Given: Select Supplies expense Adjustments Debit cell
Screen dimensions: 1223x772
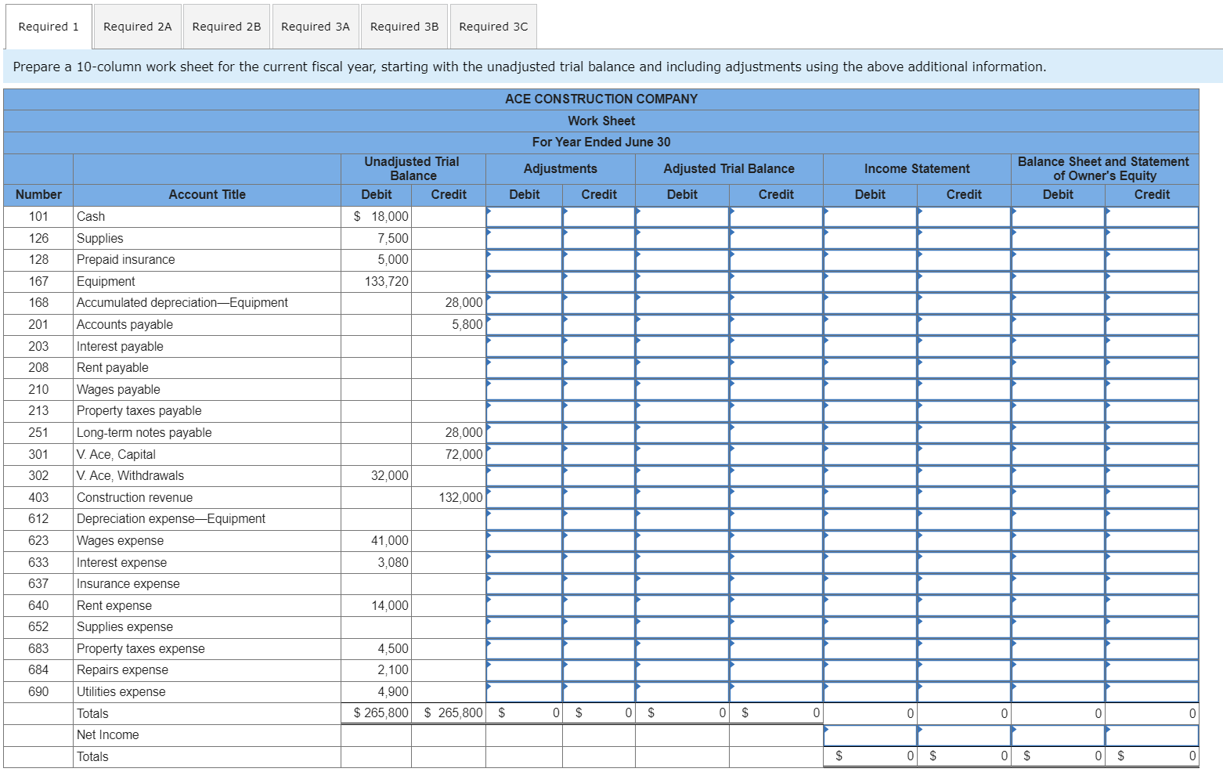Looking at the screenshot, I should 525,627.
